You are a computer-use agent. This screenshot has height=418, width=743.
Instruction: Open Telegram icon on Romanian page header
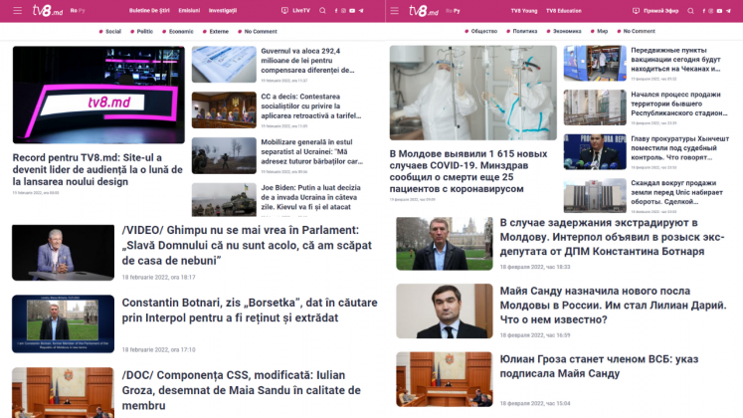tap(361, 10)
